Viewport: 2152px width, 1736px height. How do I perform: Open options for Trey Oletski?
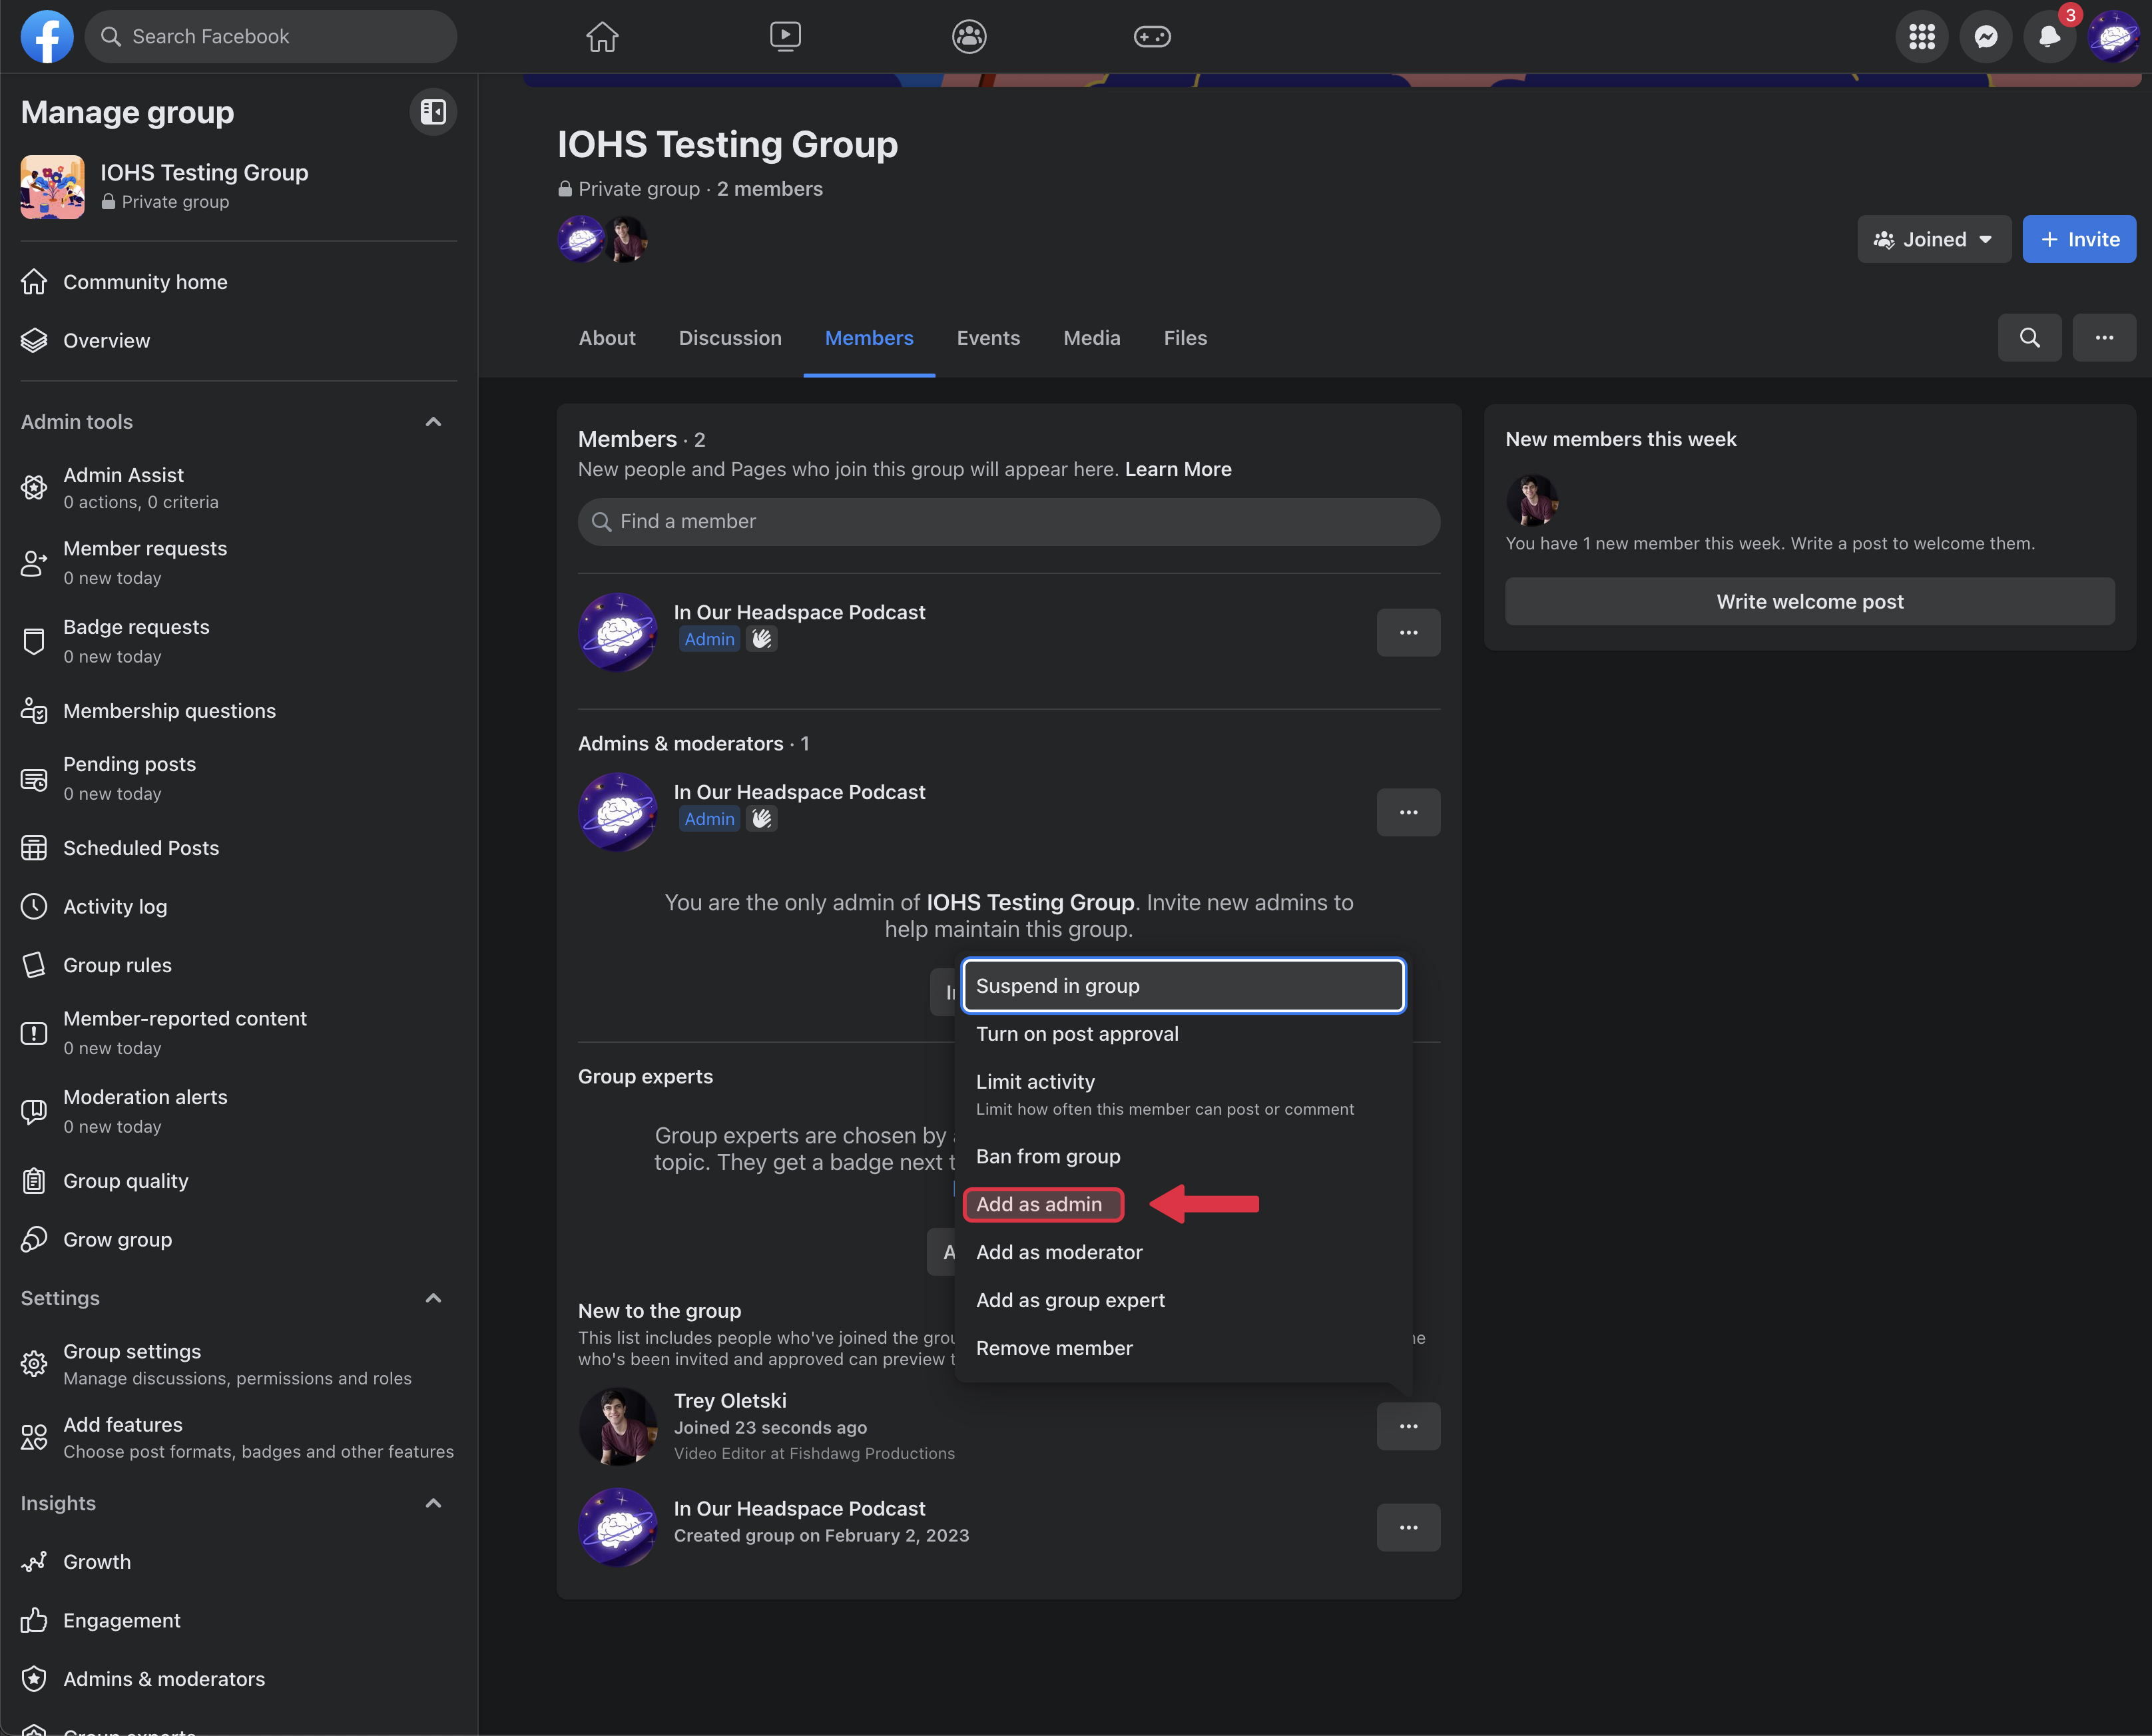click(1408, 1426)
